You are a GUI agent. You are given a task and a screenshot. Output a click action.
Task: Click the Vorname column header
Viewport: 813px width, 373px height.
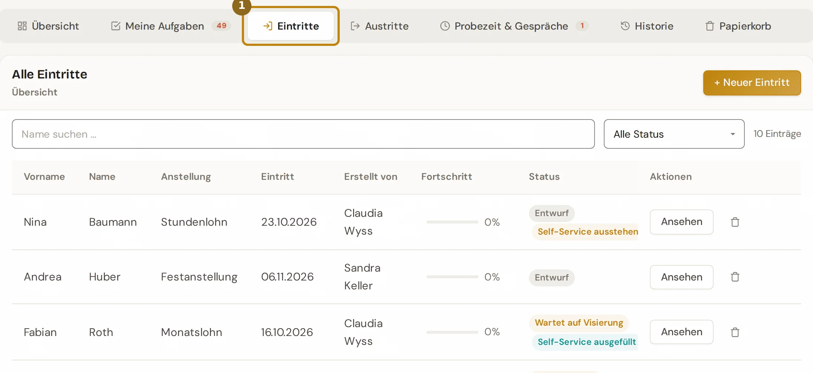pyautogui.click(x=44, y=177)
